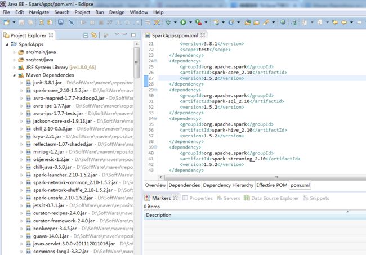366x255 pixels.
Task: Click the Open Web Browser globe icon
Action: click(283, 23)
